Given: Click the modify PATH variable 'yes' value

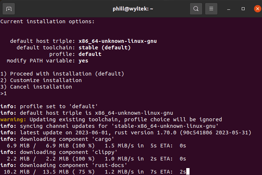Looking at the screenshot, I should [x=83, y=61].
